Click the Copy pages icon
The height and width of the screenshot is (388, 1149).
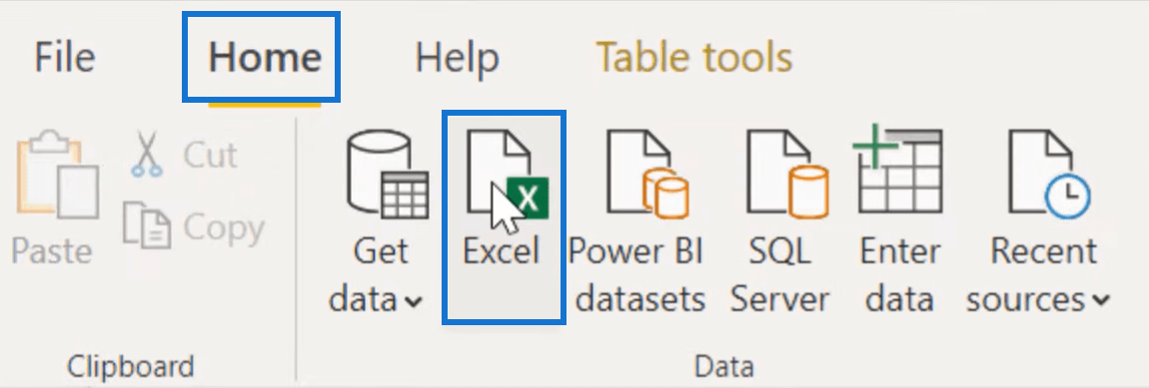[x=147, y=226]
